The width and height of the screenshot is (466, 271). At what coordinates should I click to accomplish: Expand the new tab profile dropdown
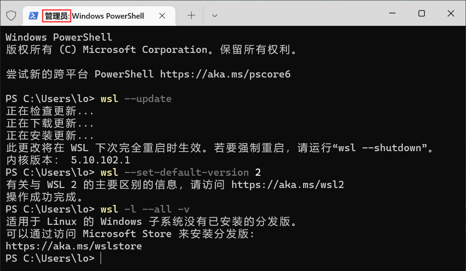click(215, 16)
